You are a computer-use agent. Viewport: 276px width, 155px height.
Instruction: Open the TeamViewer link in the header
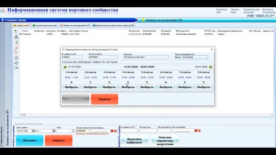(x=222, y=9)
